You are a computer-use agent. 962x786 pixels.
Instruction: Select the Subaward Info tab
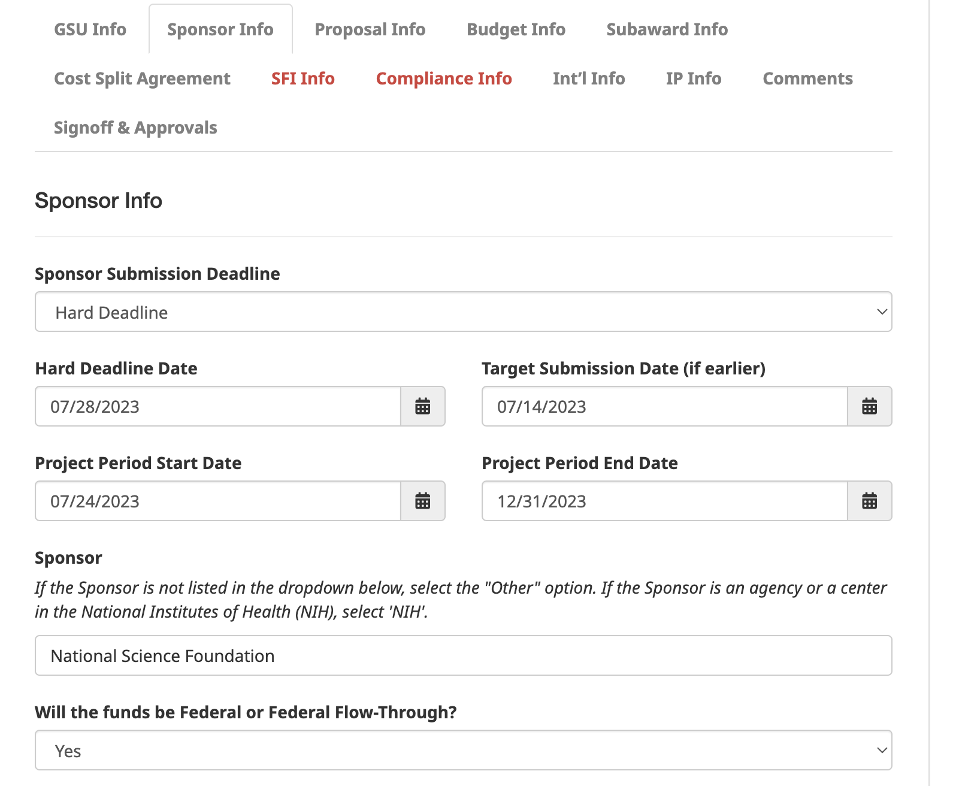(x=667, y=29)
